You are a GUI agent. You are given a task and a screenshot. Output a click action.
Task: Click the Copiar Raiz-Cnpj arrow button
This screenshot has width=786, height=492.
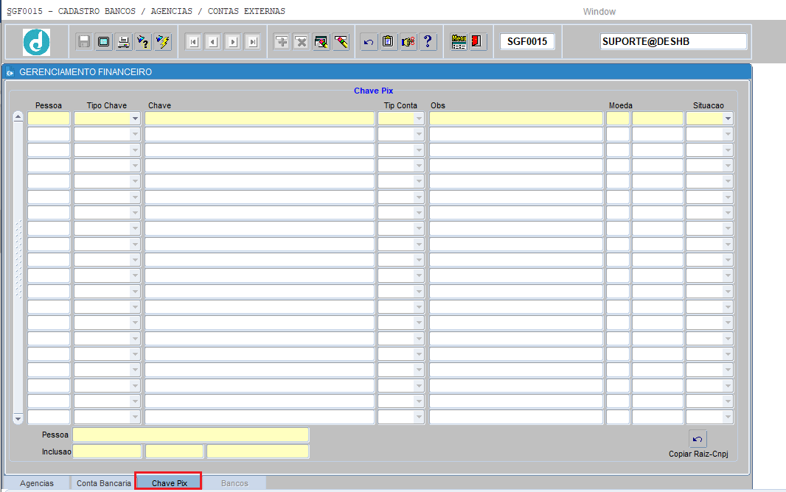pyautogui.click(x=698, y=439)
